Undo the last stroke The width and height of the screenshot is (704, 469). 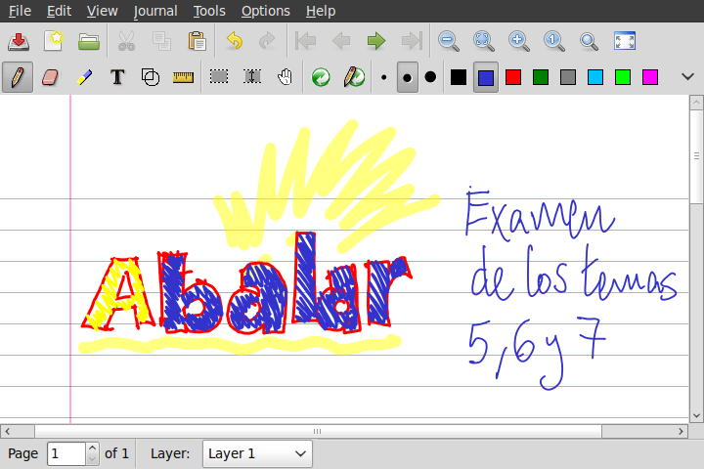point(235,41)
